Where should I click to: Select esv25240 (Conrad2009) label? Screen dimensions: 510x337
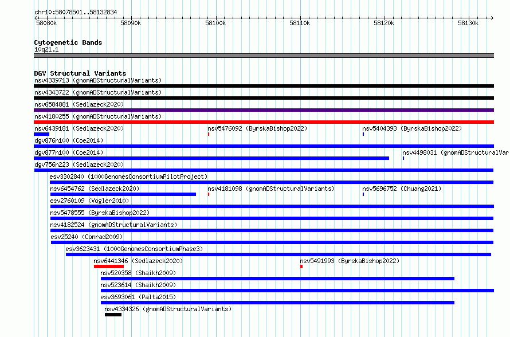click(87, 237)
